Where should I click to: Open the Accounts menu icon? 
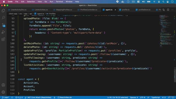(x=3, y=85)
